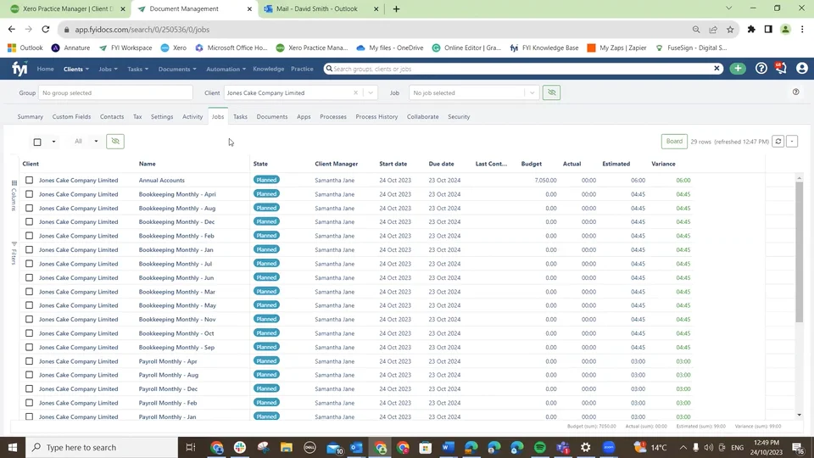814x458 pixels.
Task: Toggle the select-all checkbox above the table
Action: tap(37, 142)
